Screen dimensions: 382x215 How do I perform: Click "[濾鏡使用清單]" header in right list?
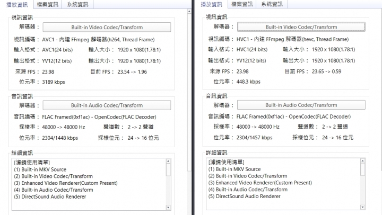pyautogui.click(x=227, y=162)
